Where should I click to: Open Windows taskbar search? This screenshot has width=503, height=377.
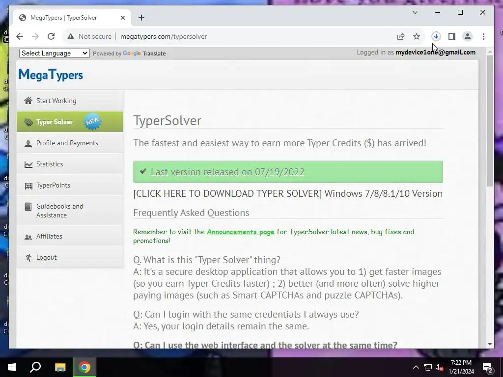click(35, 367)
